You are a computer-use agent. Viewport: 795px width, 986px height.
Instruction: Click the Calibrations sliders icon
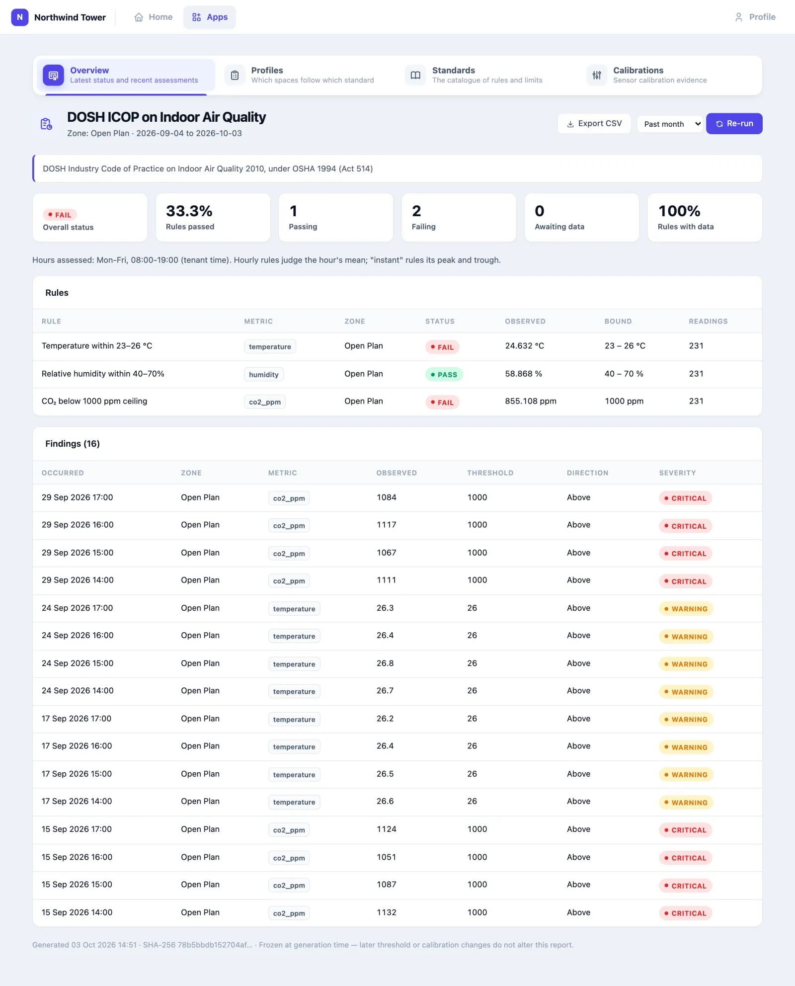[x=597, y=76]
